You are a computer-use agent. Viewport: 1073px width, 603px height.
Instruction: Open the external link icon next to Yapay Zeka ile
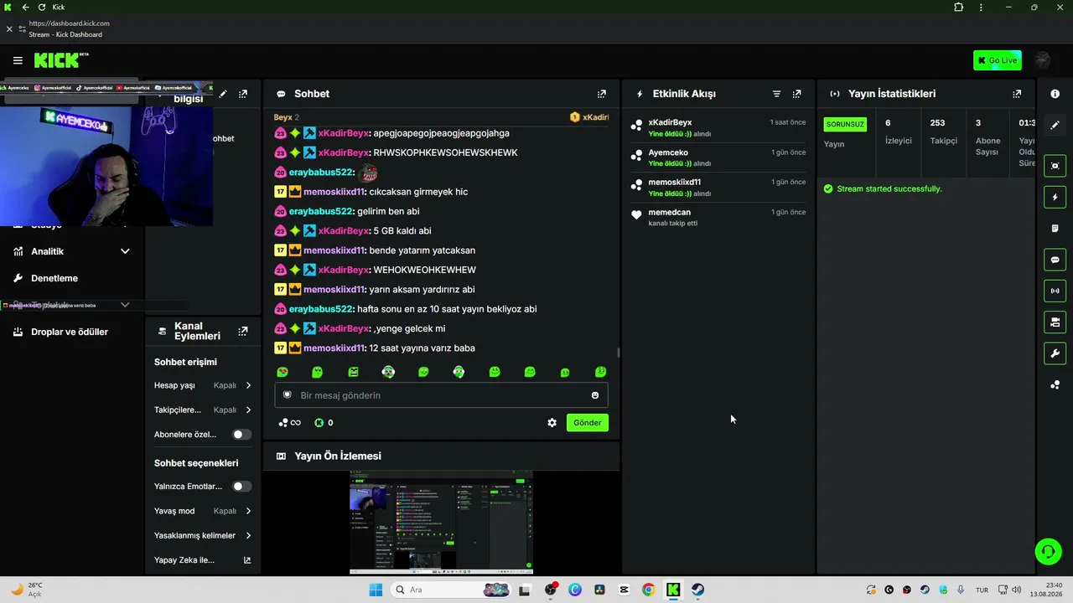pos(247,560)
